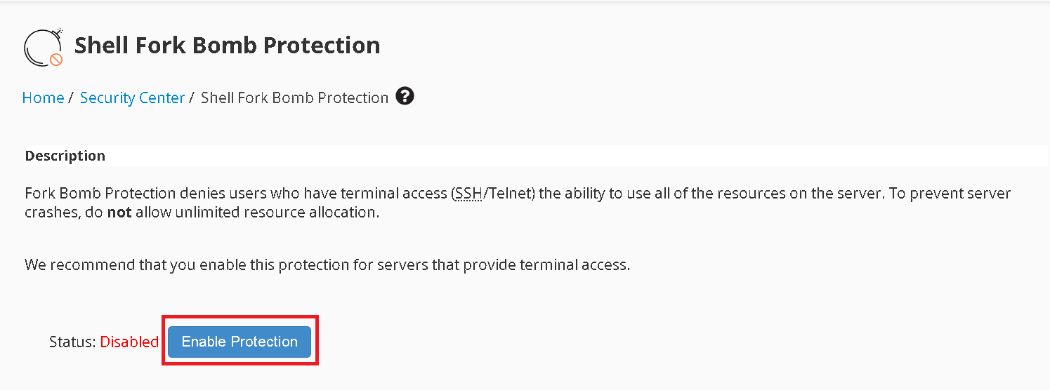Screen dimensions: 1050x390
Task: Click the red Disabled status text
Action: tap(129, 342)
